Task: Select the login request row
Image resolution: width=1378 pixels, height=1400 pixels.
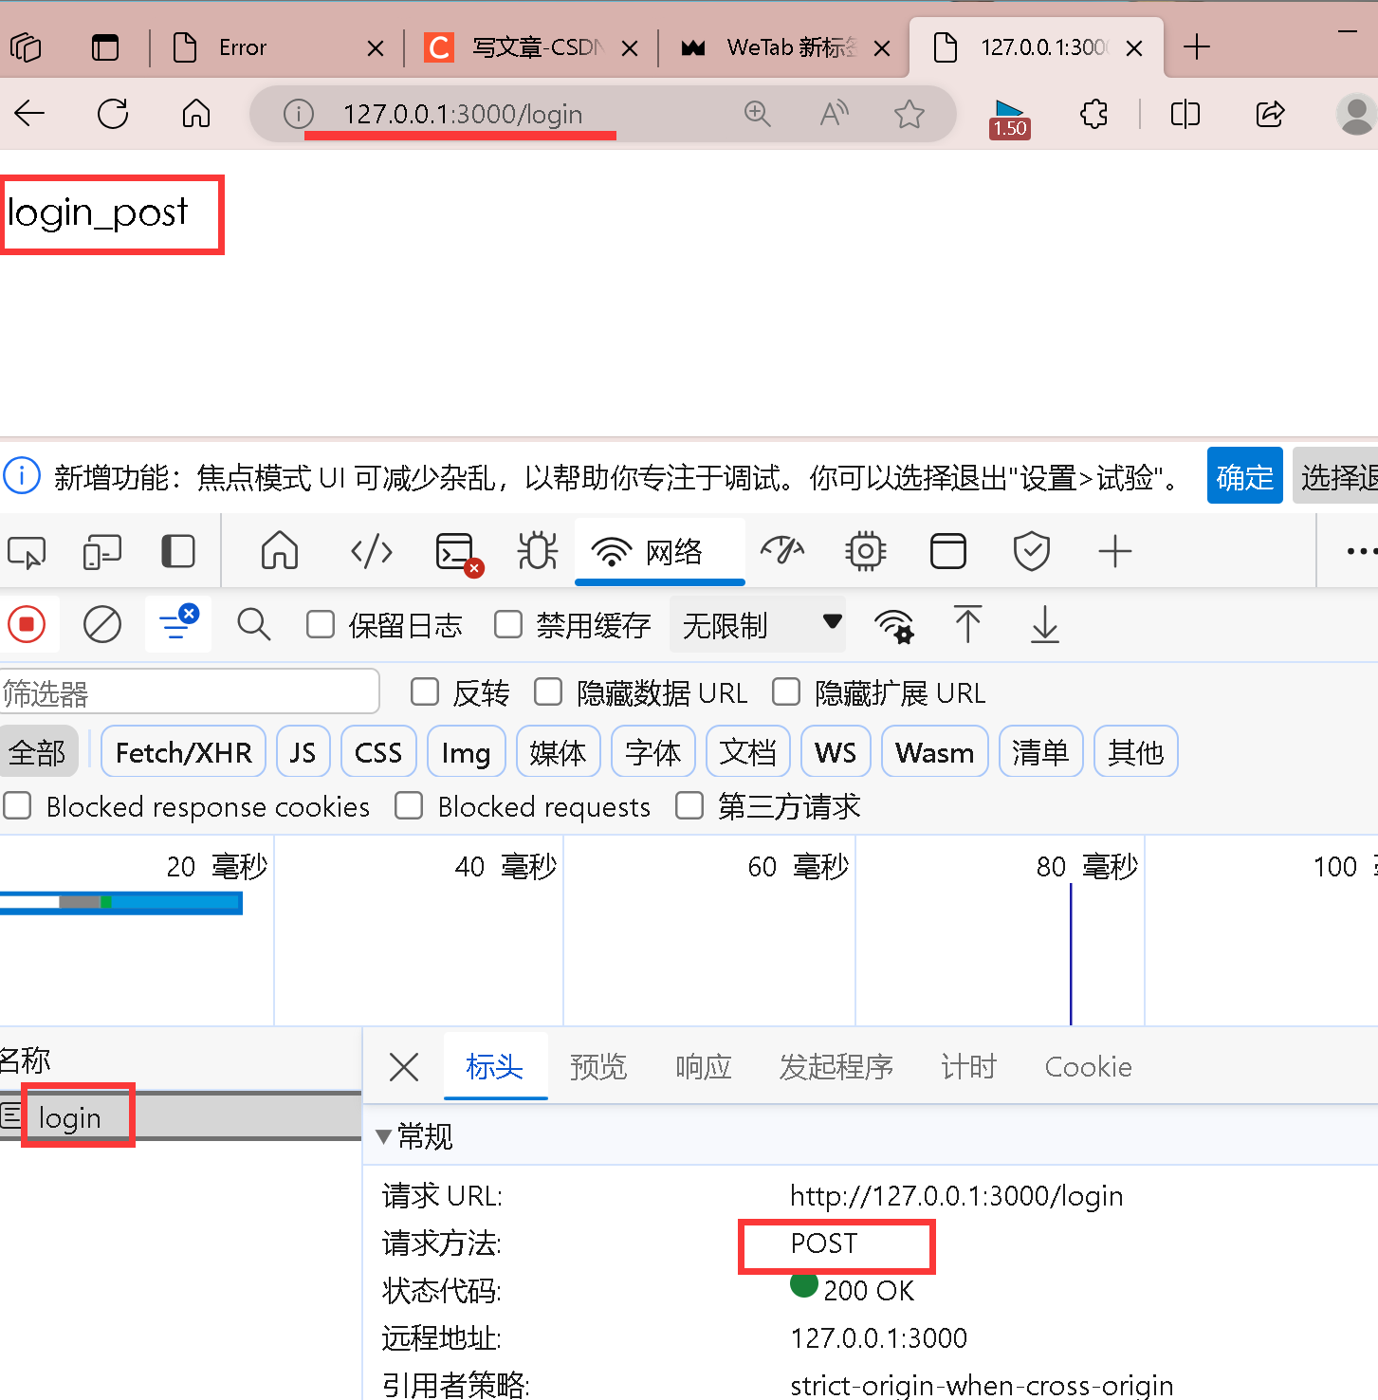Action: (180, 1117)
